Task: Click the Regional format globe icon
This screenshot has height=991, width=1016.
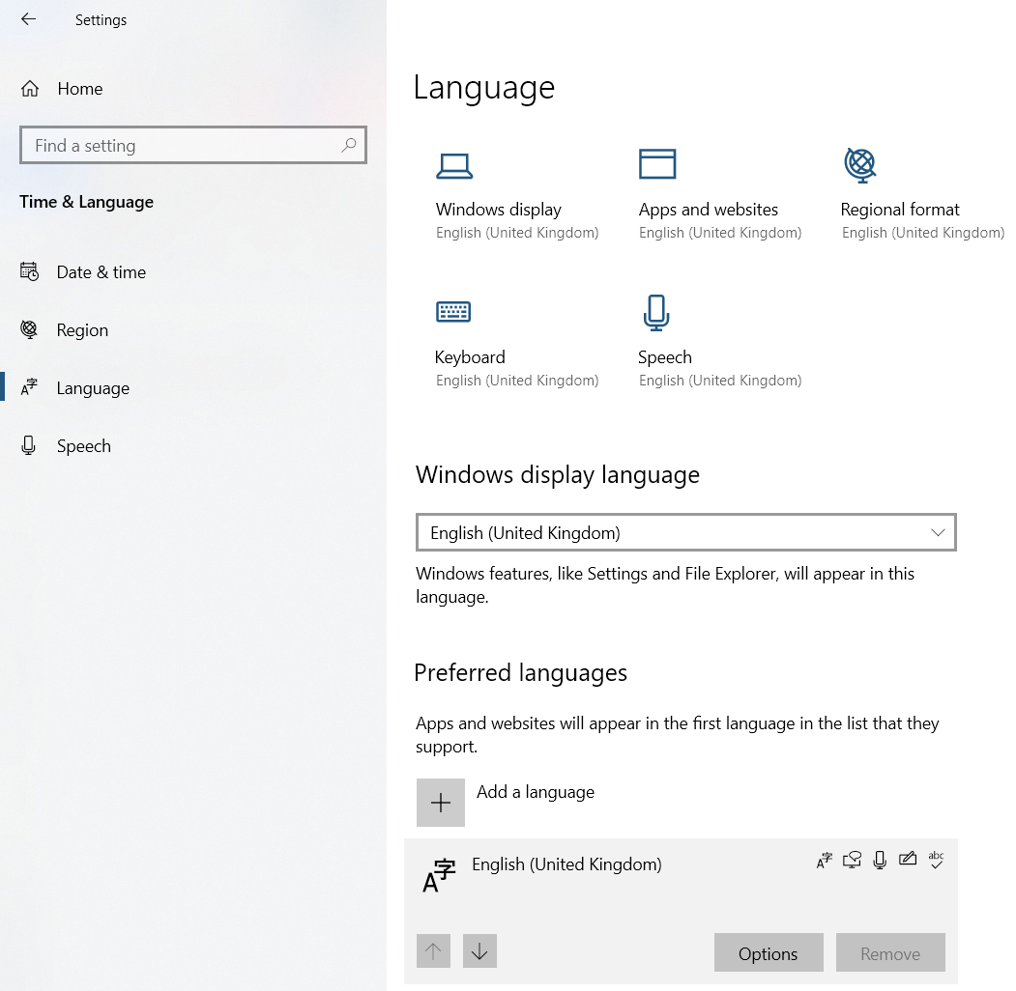Action: coord(859,165)
